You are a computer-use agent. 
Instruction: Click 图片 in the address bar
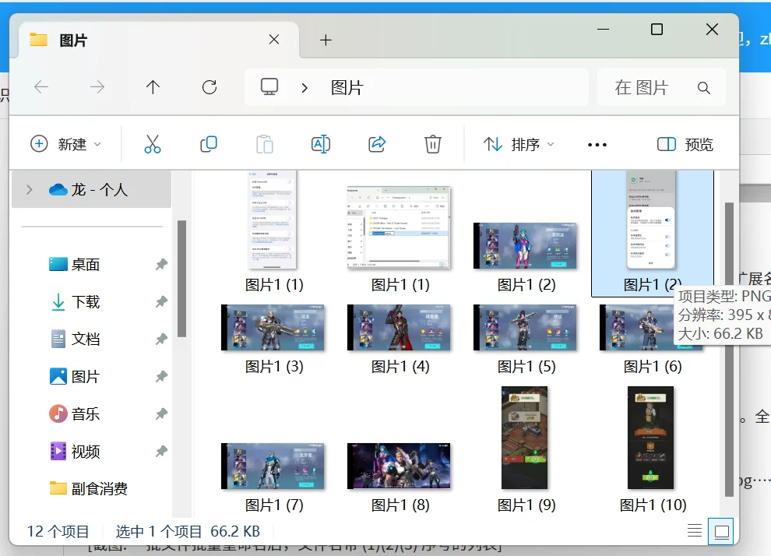[x=347, y=87]
